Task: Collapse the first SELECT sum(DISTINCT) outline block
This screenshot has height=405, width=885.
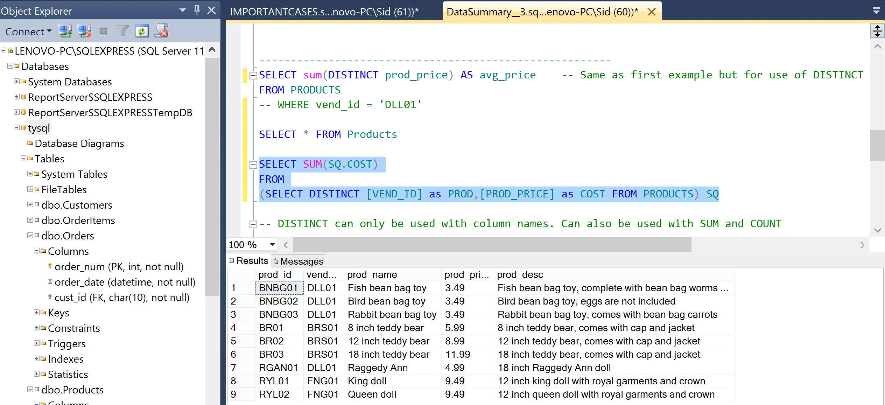Action: 253,75
